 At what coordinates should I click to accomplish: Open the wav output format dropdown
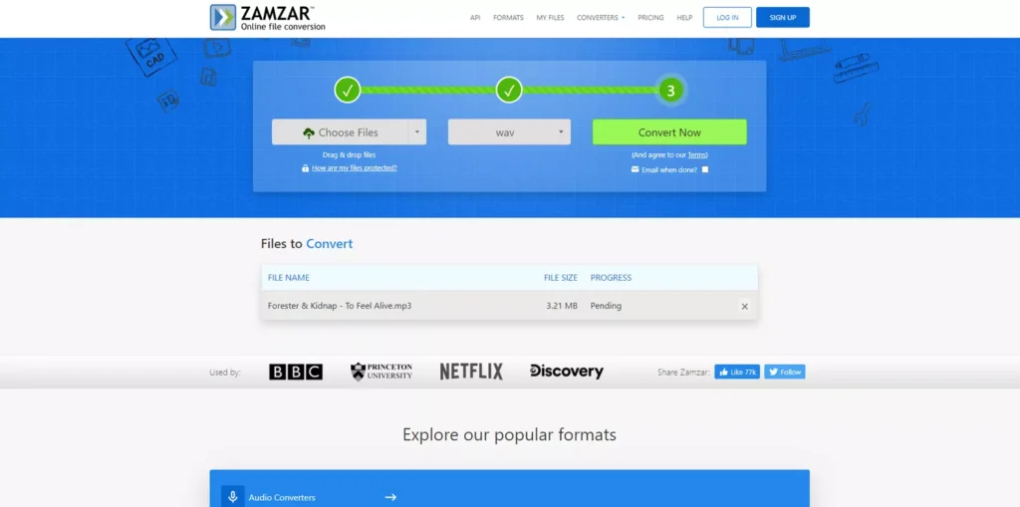click(x=509, y=132)
